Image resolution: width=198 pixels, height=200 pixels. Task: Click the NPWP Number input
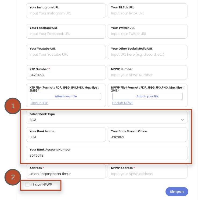[147, 75]
